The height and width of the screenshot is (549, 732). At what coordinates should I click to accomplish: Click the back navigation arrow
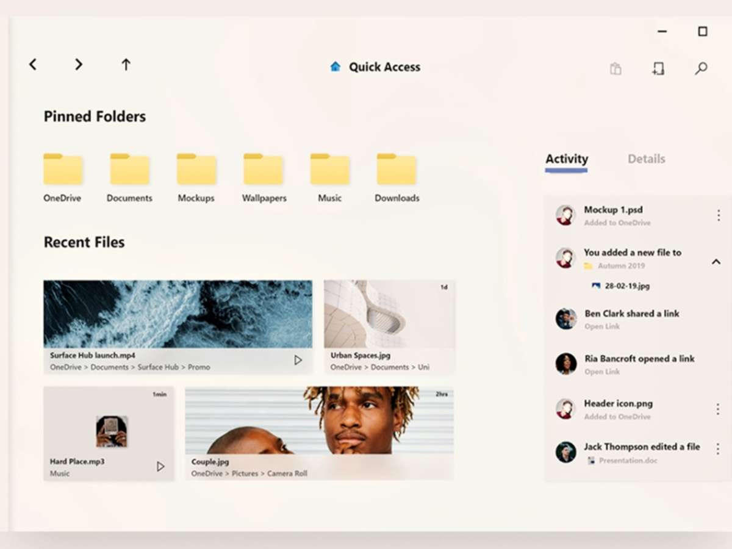click(33, 65)
